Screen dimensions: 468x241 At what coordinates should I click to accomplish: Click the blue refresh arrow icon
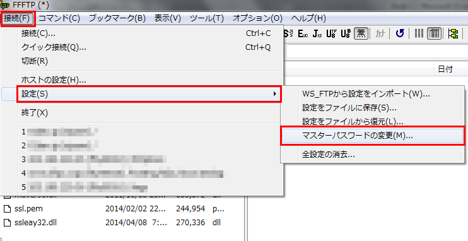400,33
